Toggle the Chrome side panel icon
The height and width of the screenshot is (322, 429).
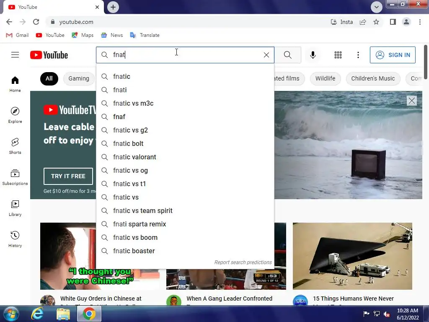point(393,22)
